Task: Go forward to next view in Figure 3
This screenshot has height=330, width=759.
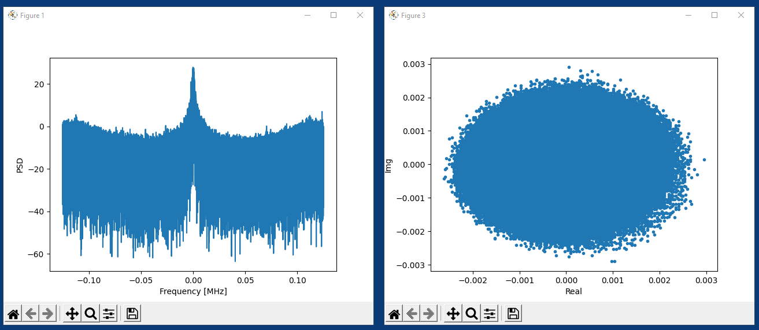Action: click(428, 314)
